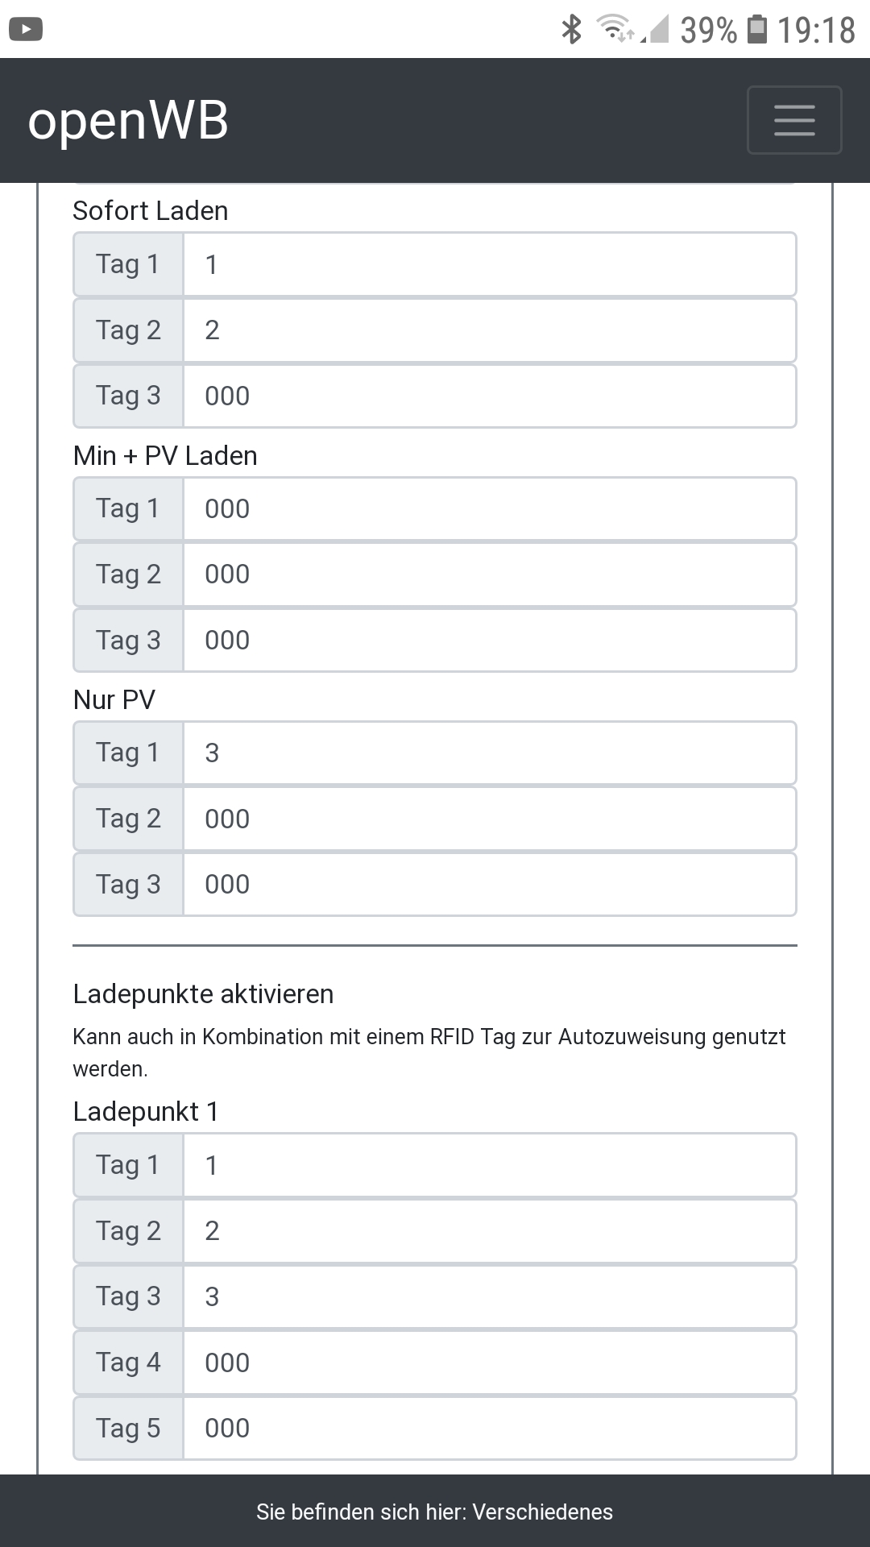The height and width of the screenshot is (1547, 870).
Task: Click Nur PV Tag 2 input
Action: coord(490,819)
